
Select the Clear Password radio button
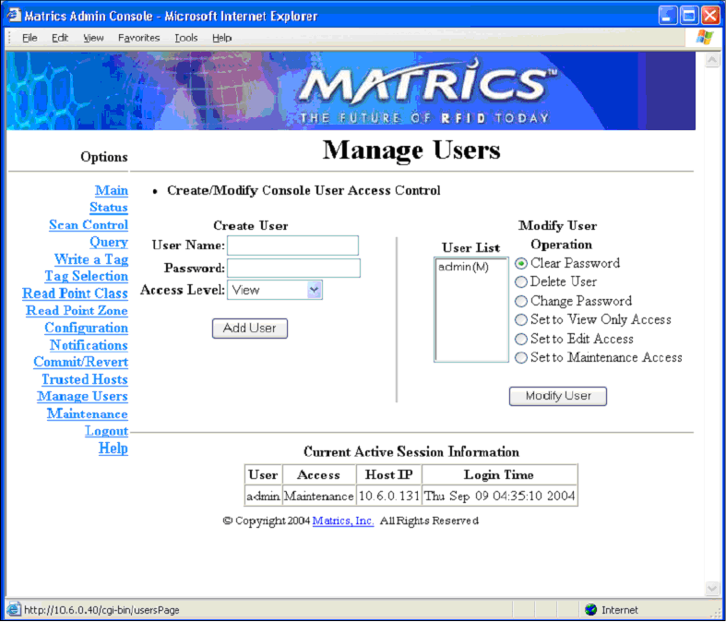click(521, 263)
